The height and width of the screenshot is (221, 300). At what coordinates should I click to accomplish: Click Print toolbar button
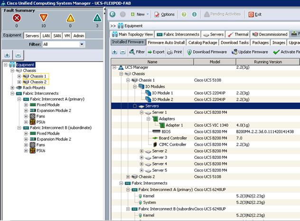pos(175,52)
